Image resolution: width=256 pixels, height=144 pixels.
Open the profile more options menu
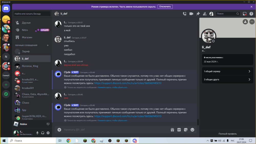252,22
